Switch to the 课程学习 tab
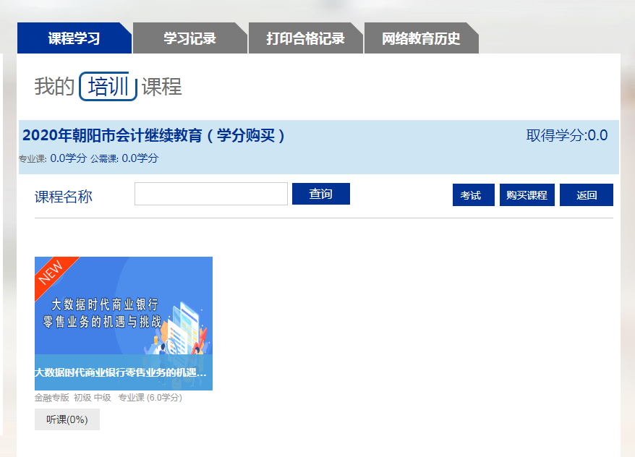This screenshot has width=635, height=457. 74,39
